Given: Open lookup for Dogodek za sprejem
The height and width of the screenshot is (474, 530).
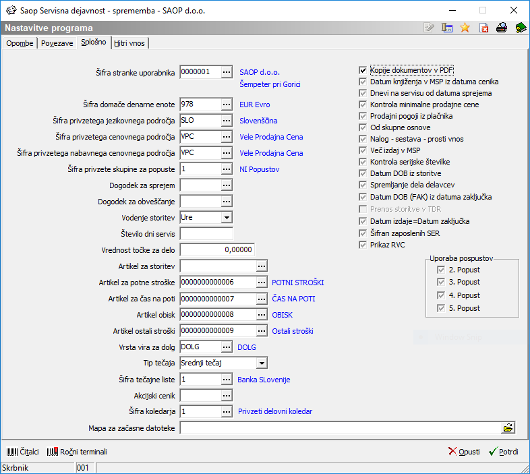Looking at the screenshot, I should coord(227,185).
